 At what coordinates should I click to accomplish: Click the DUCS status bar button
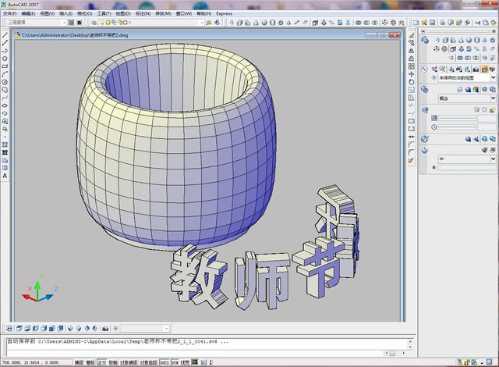164,362
